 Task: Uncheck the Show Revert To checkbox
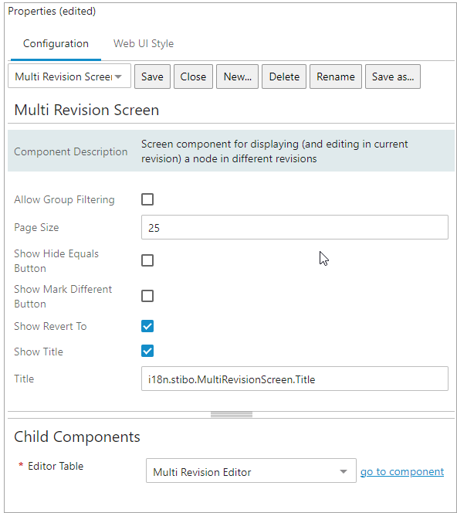click(x=147, y=326)
